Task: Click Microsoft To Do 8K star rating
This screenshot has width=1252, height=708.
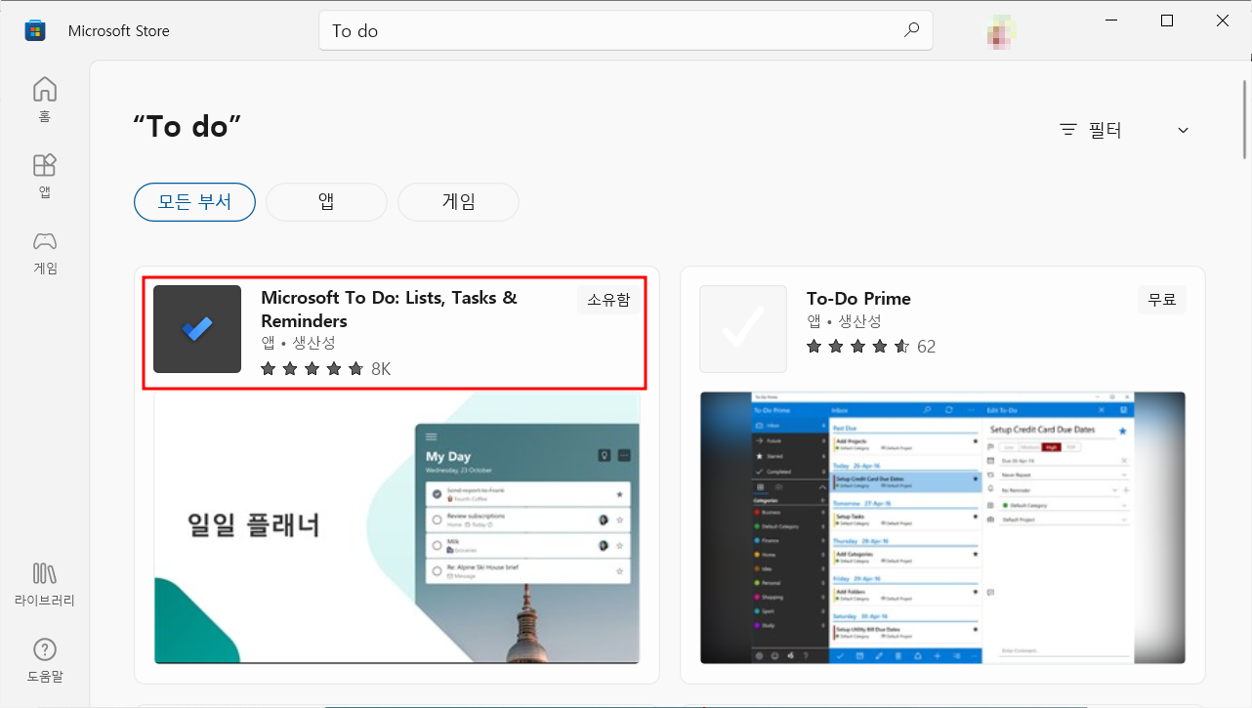Action: pos(325,368)
